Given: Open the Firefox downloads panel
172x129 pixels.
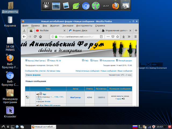Looking at the screenshot, I should [x=124, y=37].
